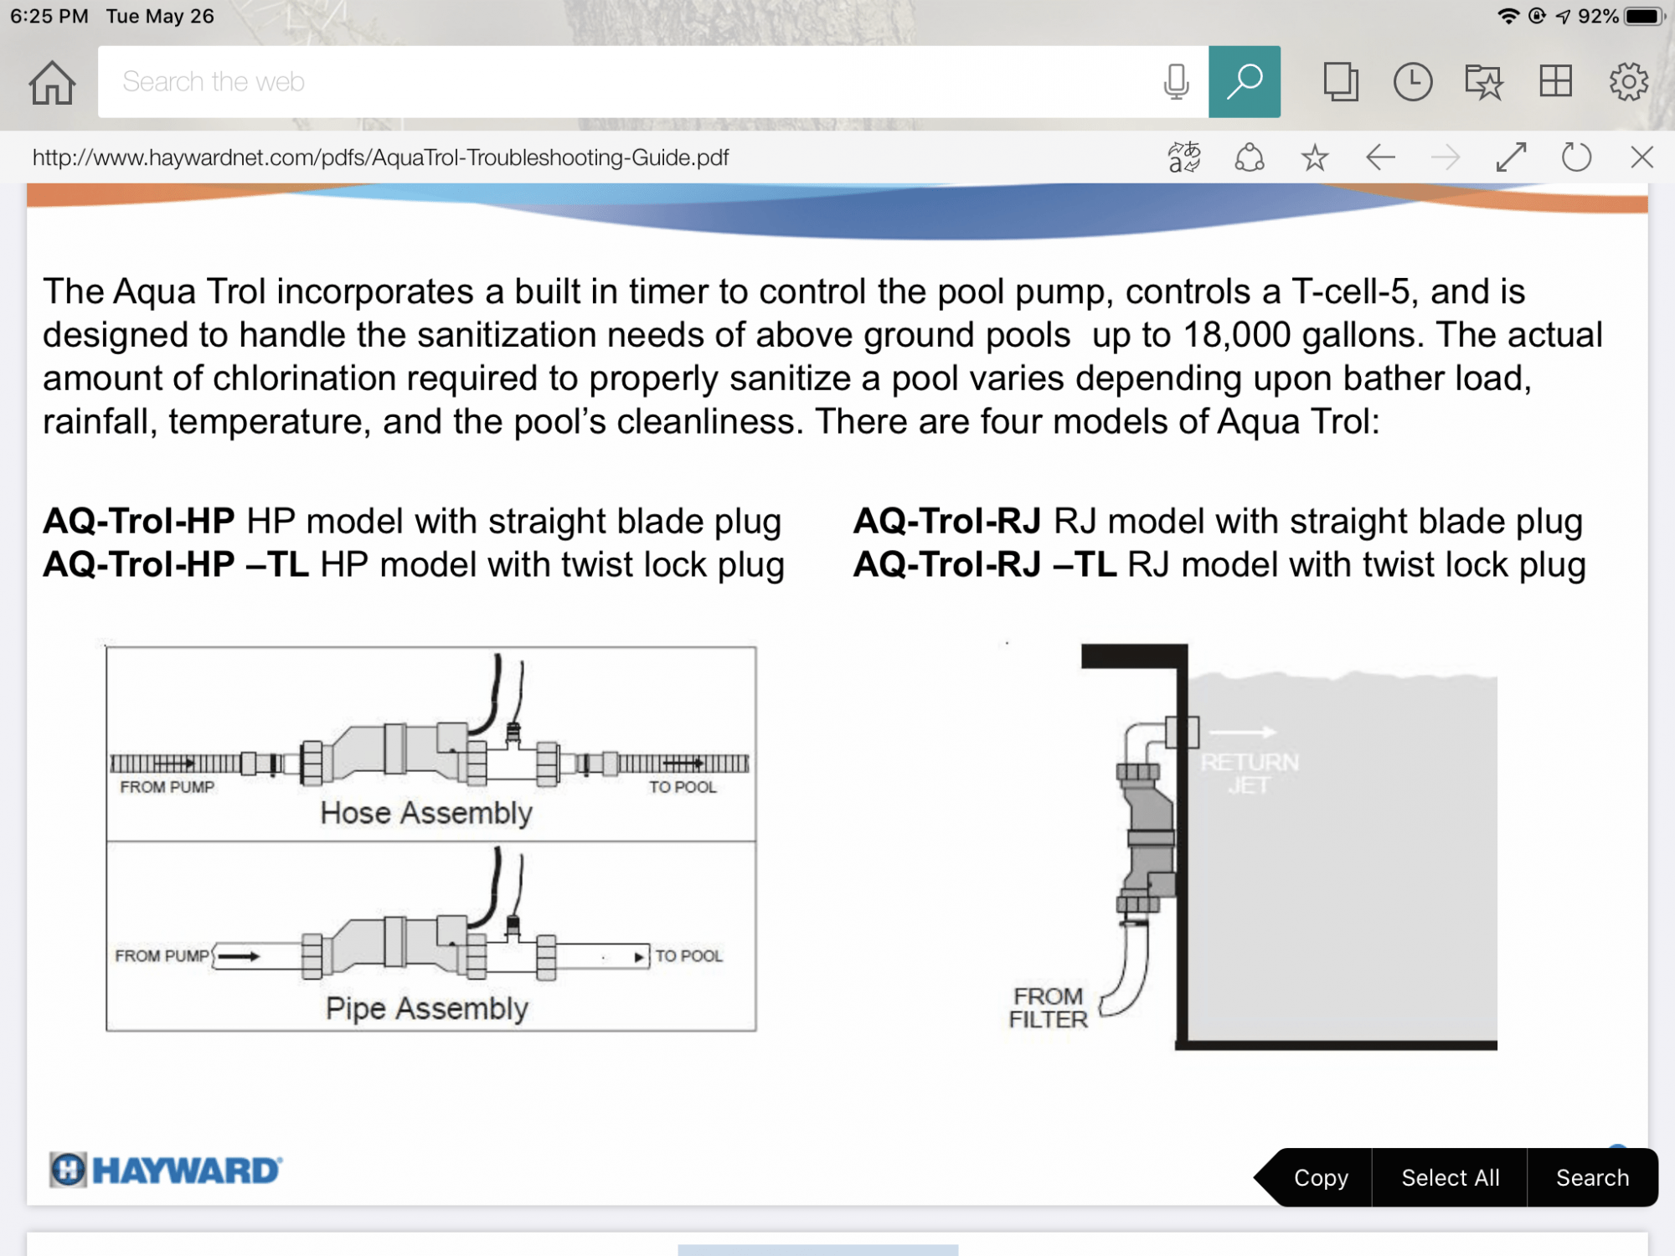The height and width of the screenshot is (1256, 1675).
Task: Translate the page with translate icon
Action: click(1184, 157)
